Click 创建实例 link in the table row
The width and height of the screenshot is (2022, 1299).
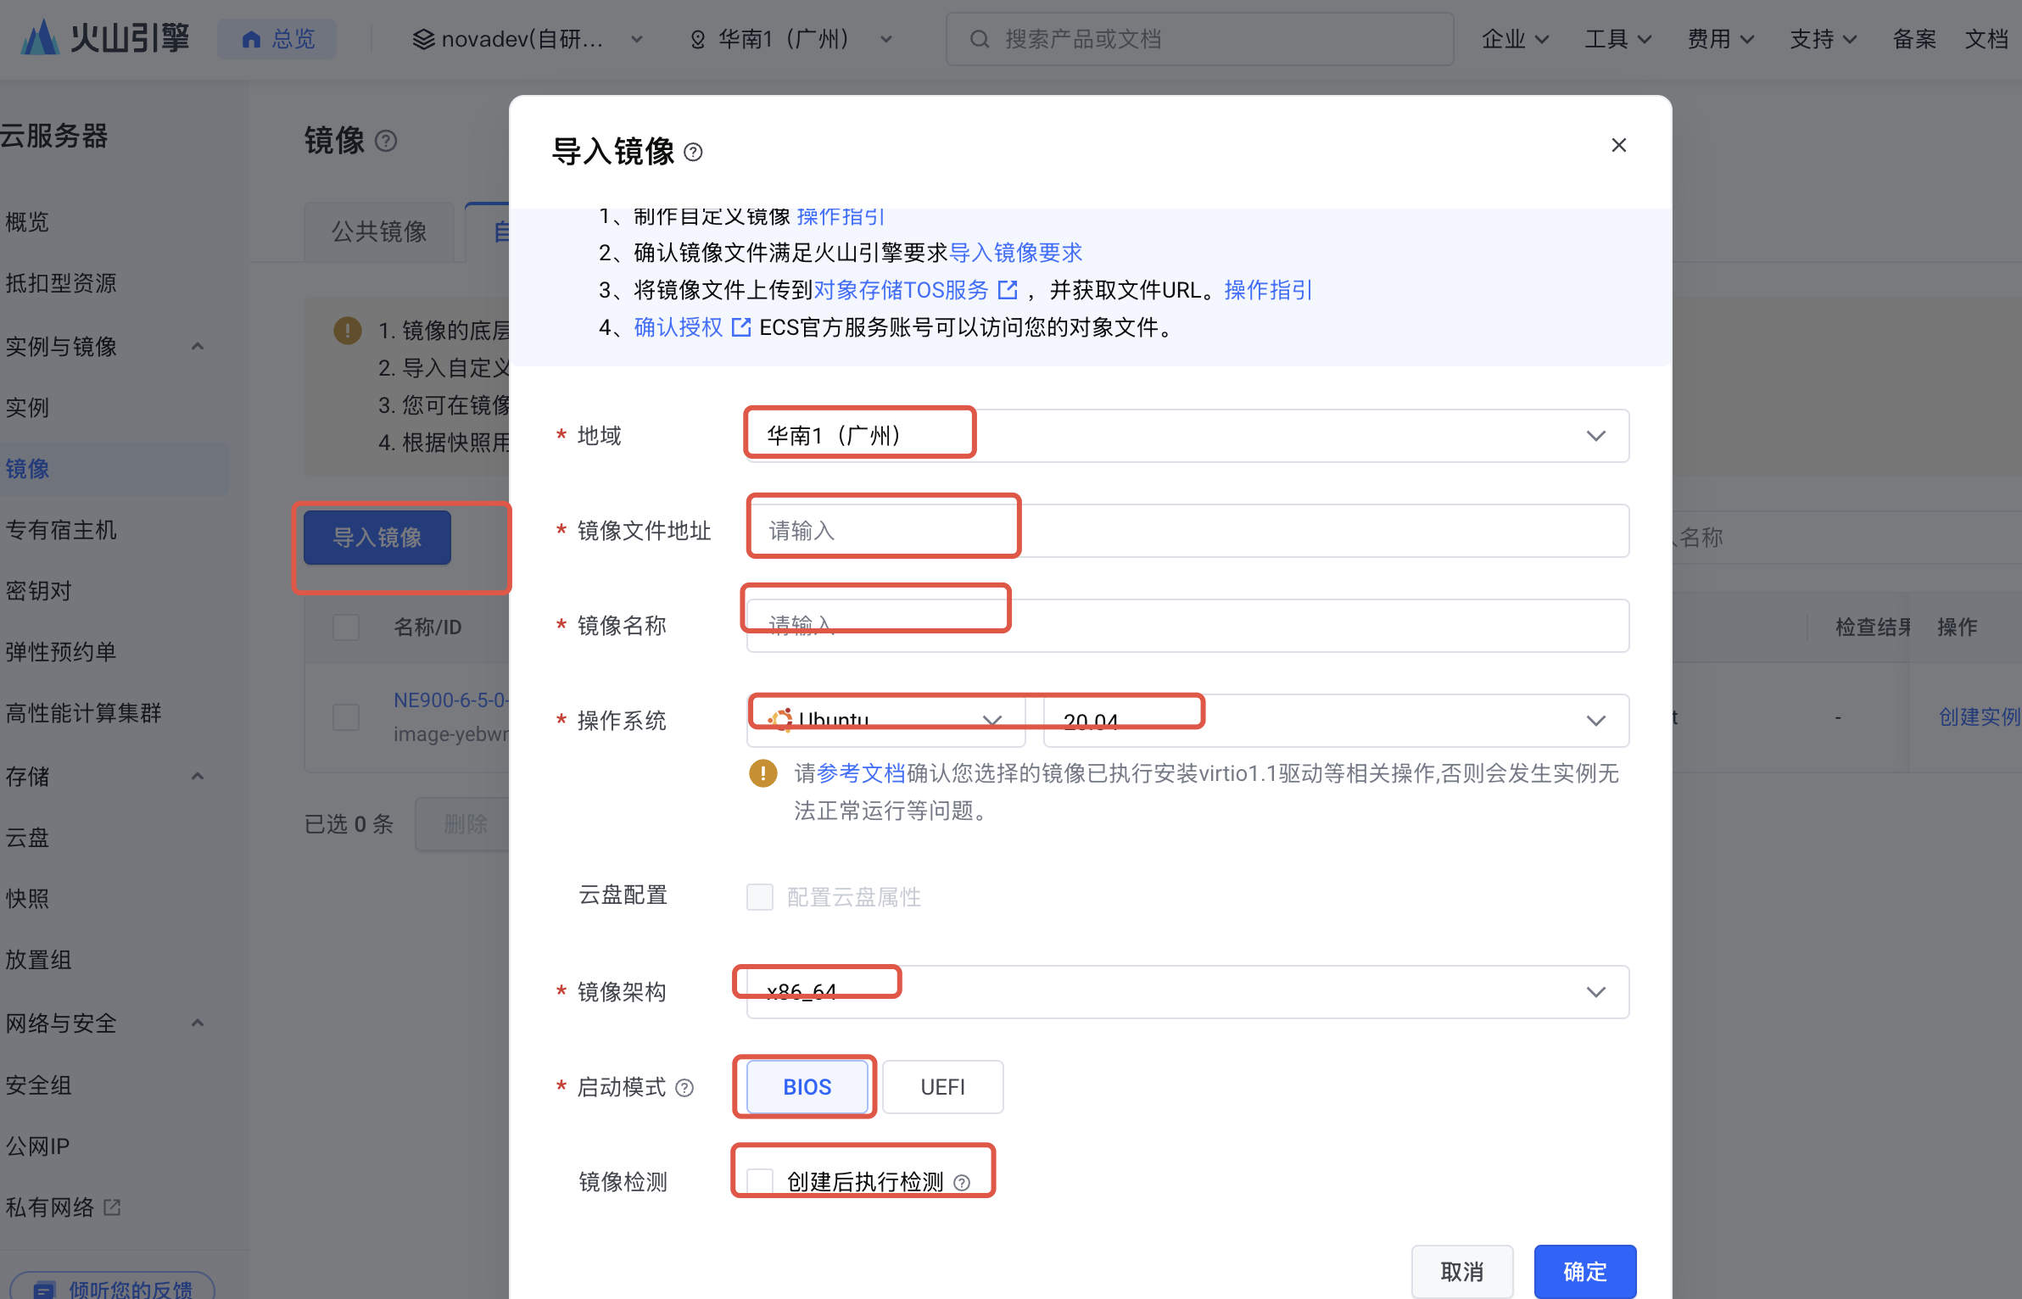coord(1980,717)
